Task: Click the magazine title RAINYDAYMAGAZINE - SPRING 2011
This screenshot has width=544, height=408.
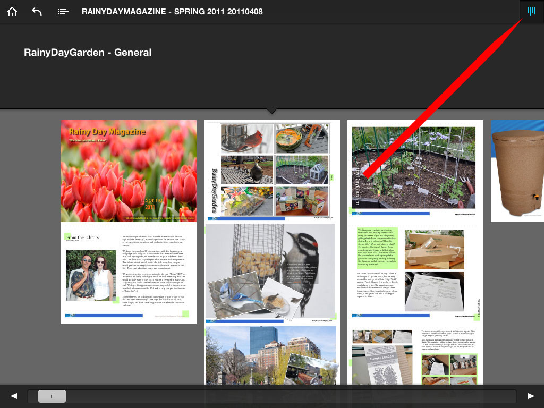Action: (x=172, y=12)
